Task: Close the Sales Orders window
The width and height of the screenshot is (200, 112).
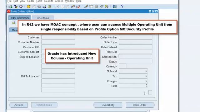Action: pyautogui.click(x=156, y=11)
